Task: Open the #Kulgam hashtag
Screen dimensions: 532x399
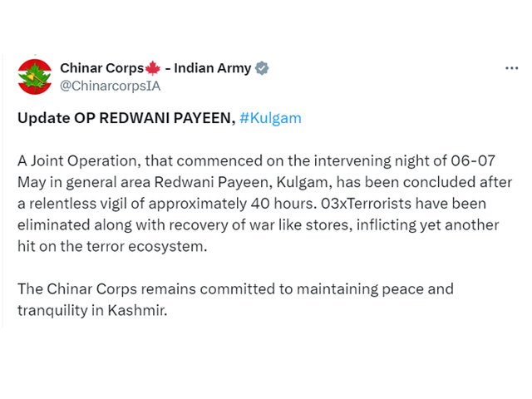Action: point(270,118)
